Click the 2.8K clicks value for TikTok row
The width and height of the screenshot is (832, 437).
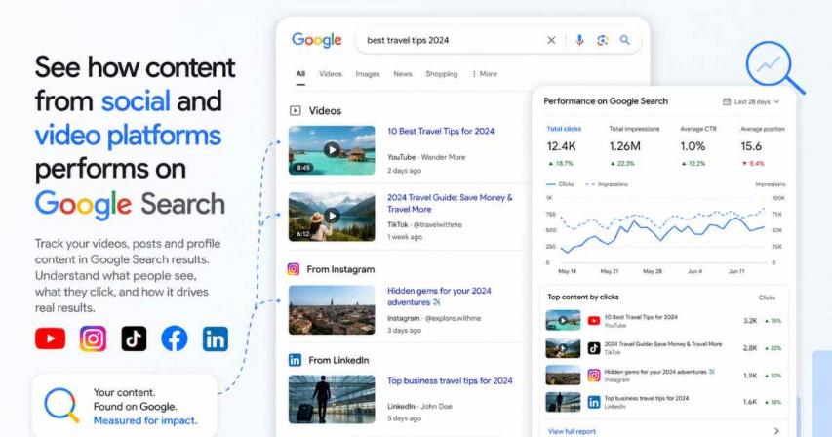tap(750, 348)
